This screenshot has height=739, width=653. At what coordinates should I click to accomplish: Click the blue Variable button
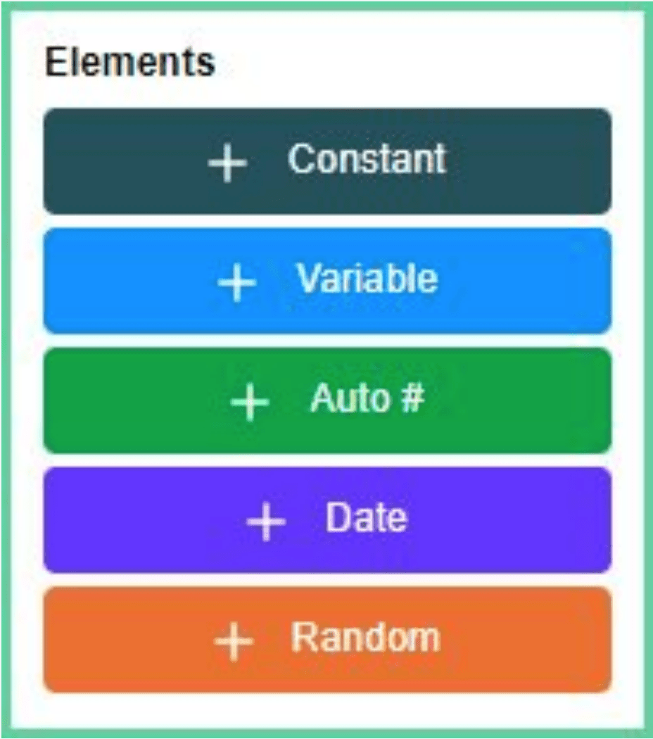(326, 279)
